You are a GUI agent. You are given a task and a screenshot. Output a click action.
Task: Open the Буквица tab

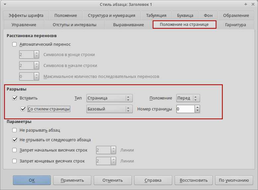point(185,16)
